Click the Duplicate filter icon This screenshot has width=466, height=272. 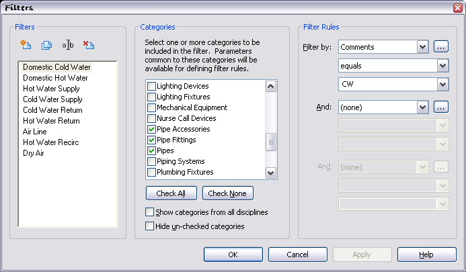(46, 45)
